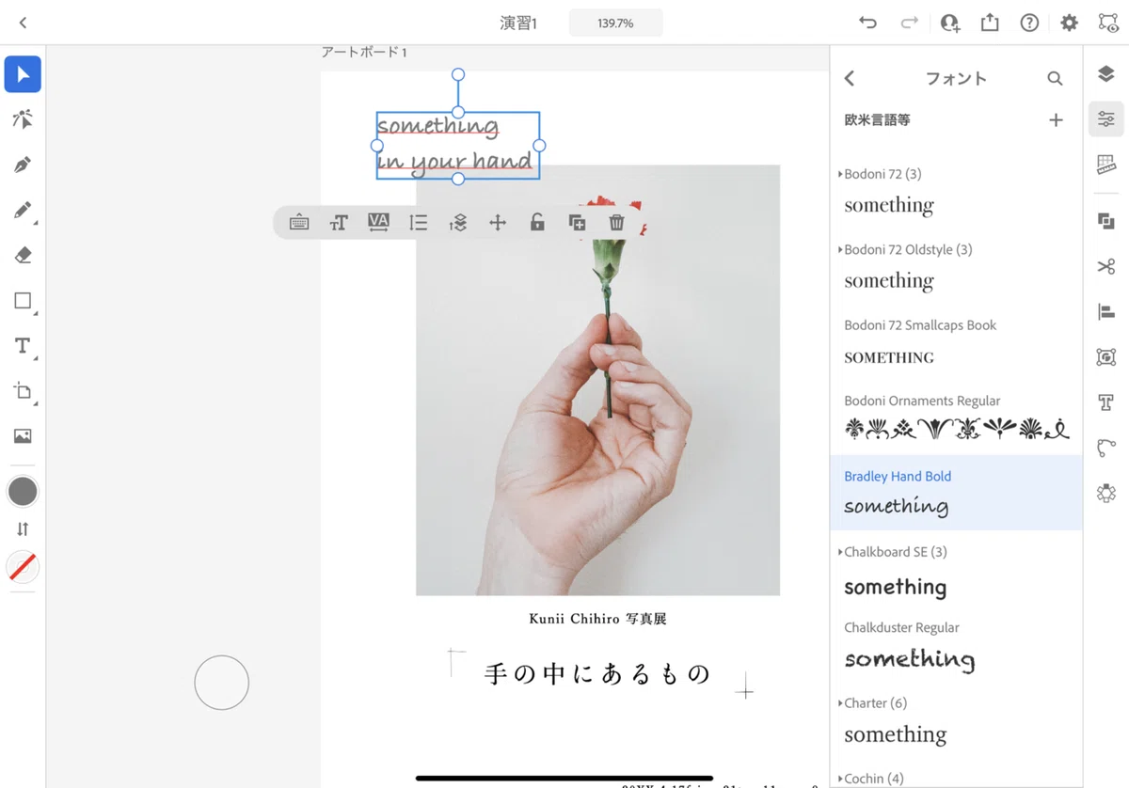
Task: Click the 演習1 document title
Action: point(518,23)
